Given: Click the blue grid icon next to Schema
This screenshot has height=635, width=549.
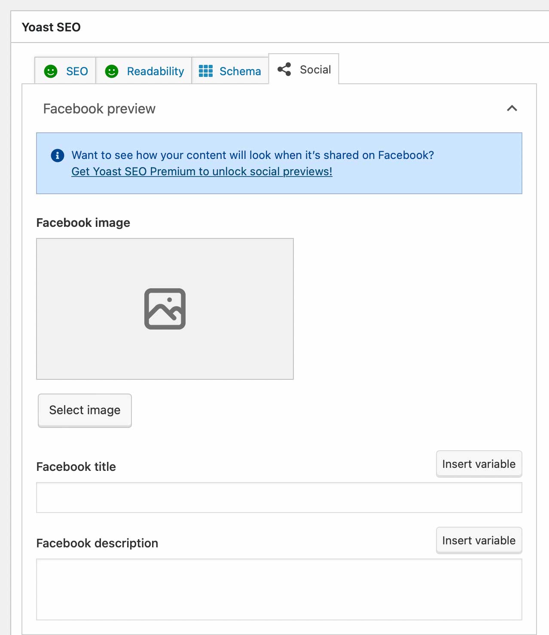Looking at the screenshot, I should 206,71.
